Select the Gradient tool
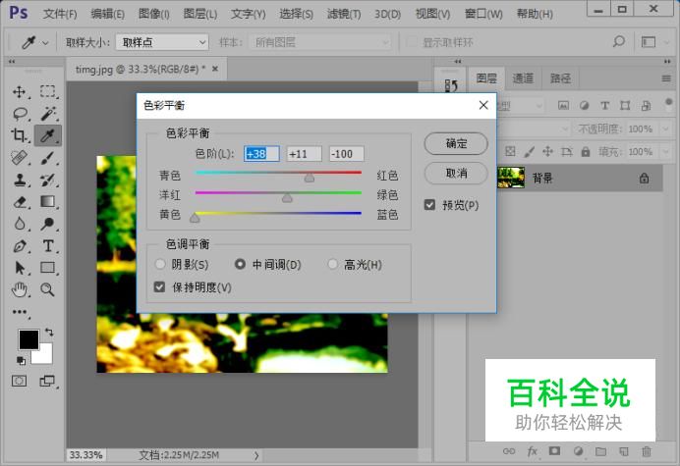The width and height of the screenshot is (680, 466). (48, 202)
